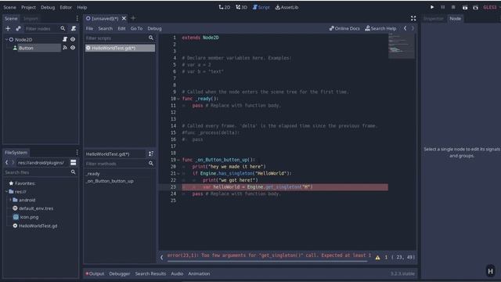The image size is (501, 282).
Task: Open script editor Go To menu
Action: (136, 28)
